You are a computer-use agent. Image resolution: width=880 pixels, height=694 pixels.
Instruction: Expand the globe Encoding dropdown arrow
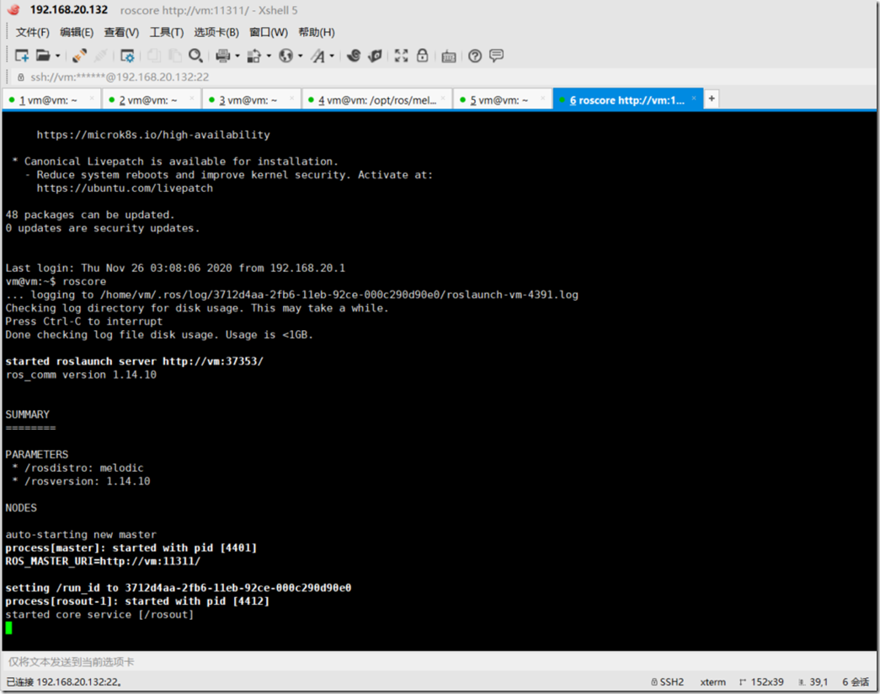[301, 56]
